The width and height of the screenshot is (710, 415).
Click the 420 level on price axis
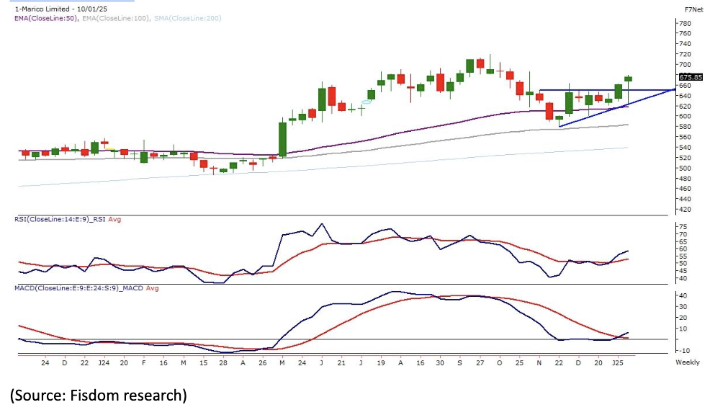[x=685, y=210]
